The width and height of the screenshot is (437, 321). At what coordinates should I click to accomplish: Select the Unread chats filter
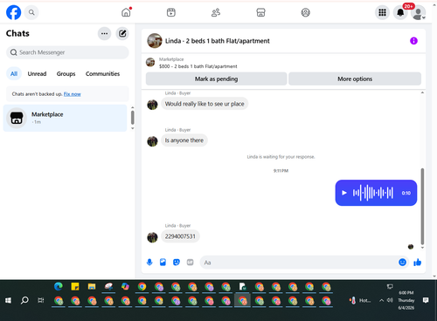click(x=37, y=74)
